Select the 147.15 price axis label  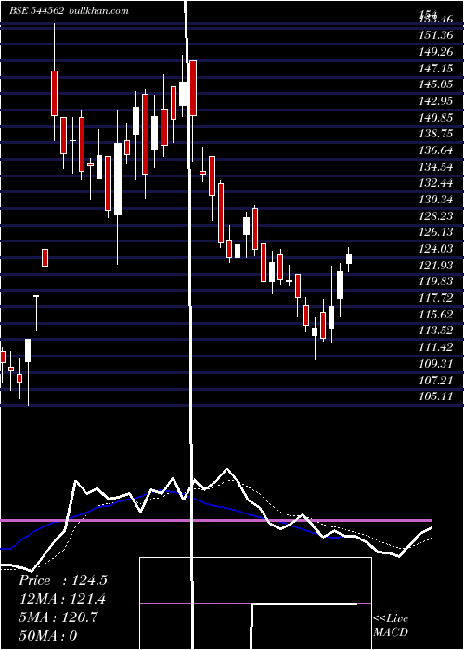click(x=436, y=68)
